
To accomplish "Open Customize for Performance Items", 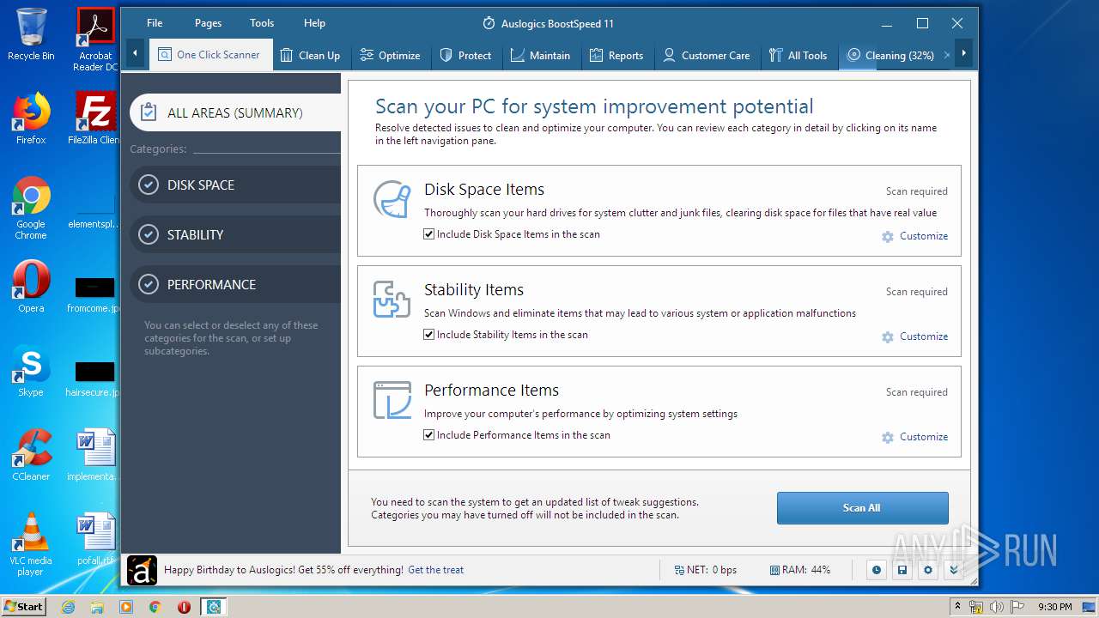I will click(915, 437).
